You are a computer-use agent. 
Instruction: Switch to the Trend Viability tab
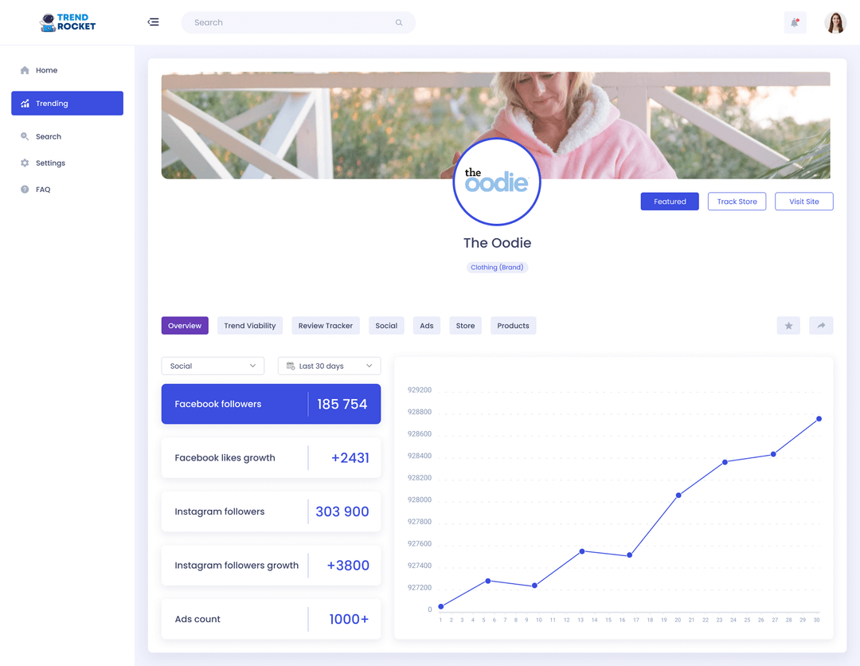(x=249, y=325)
